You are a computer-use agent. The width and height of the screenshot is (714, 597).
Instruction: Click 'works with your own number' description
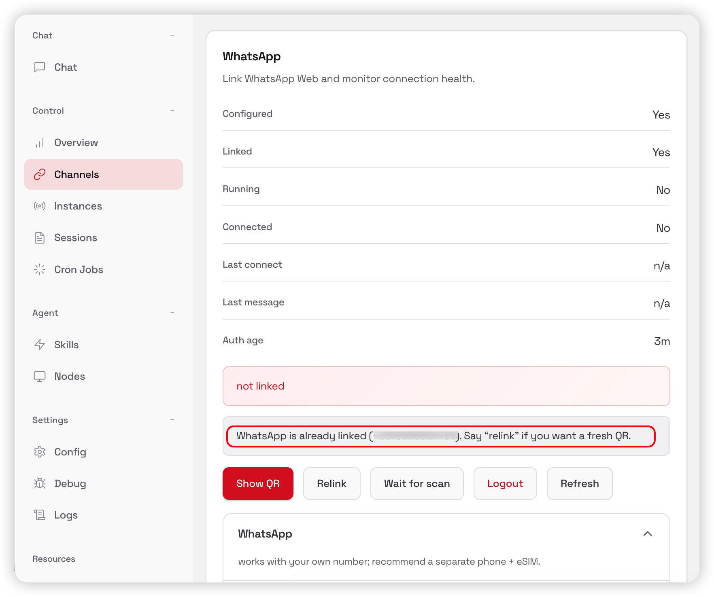[389, 561]
